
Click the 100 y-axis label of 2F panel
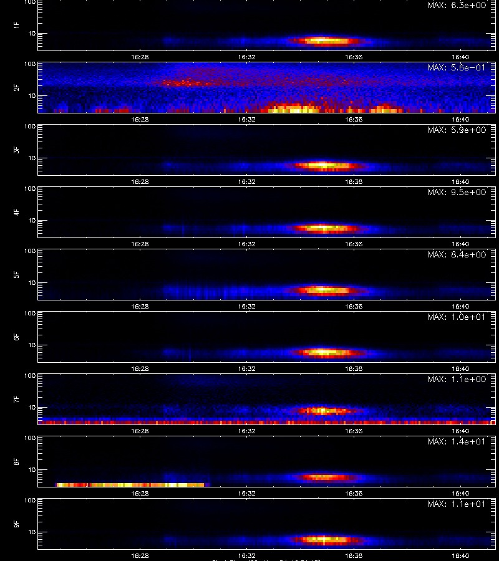point(30,64)
